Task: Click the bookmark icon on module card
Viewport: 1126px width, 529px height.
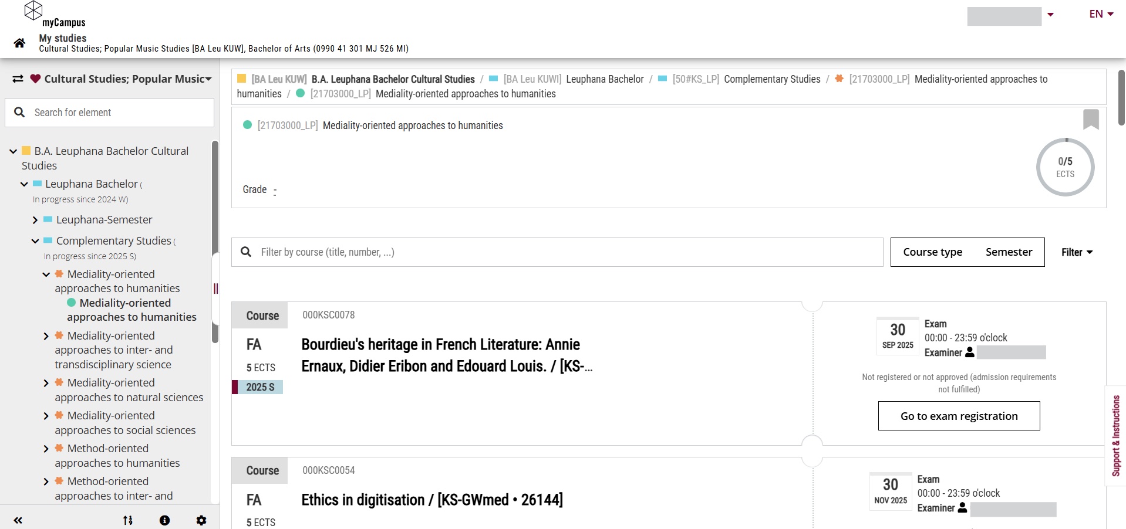Action: (1091, 119)
